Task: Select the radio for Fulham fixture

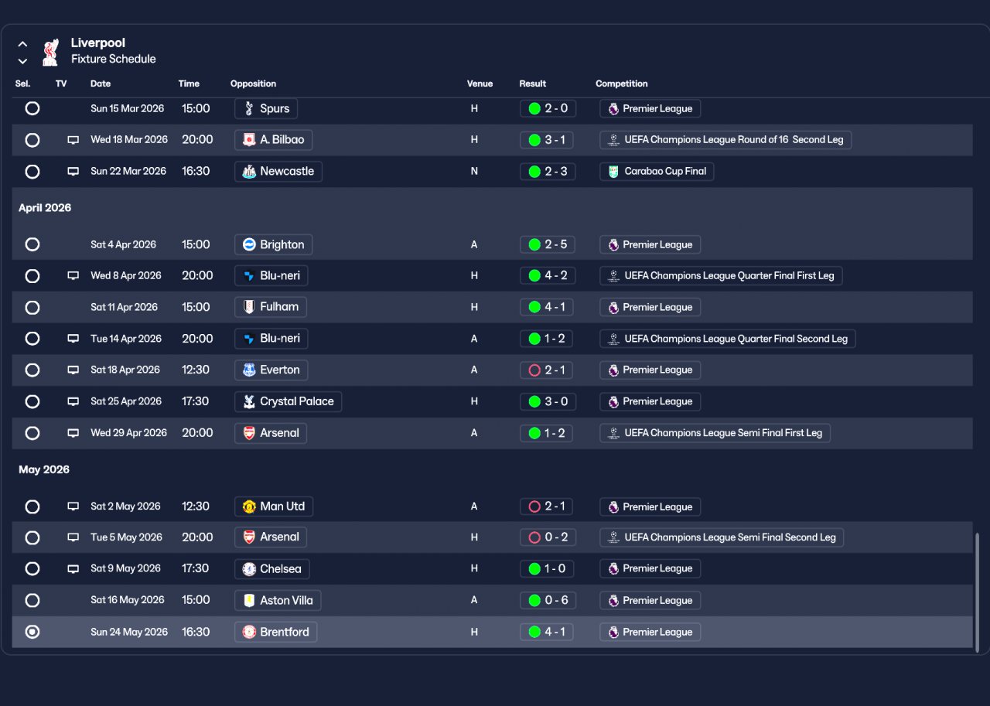Action: 32,307
